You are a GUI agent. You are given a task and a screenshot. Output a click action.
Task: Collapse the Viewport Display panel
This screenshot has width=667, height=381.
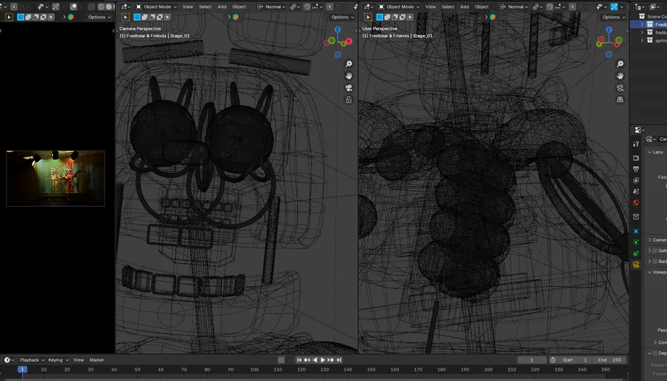pyautogui.click(x=649, y=272)
